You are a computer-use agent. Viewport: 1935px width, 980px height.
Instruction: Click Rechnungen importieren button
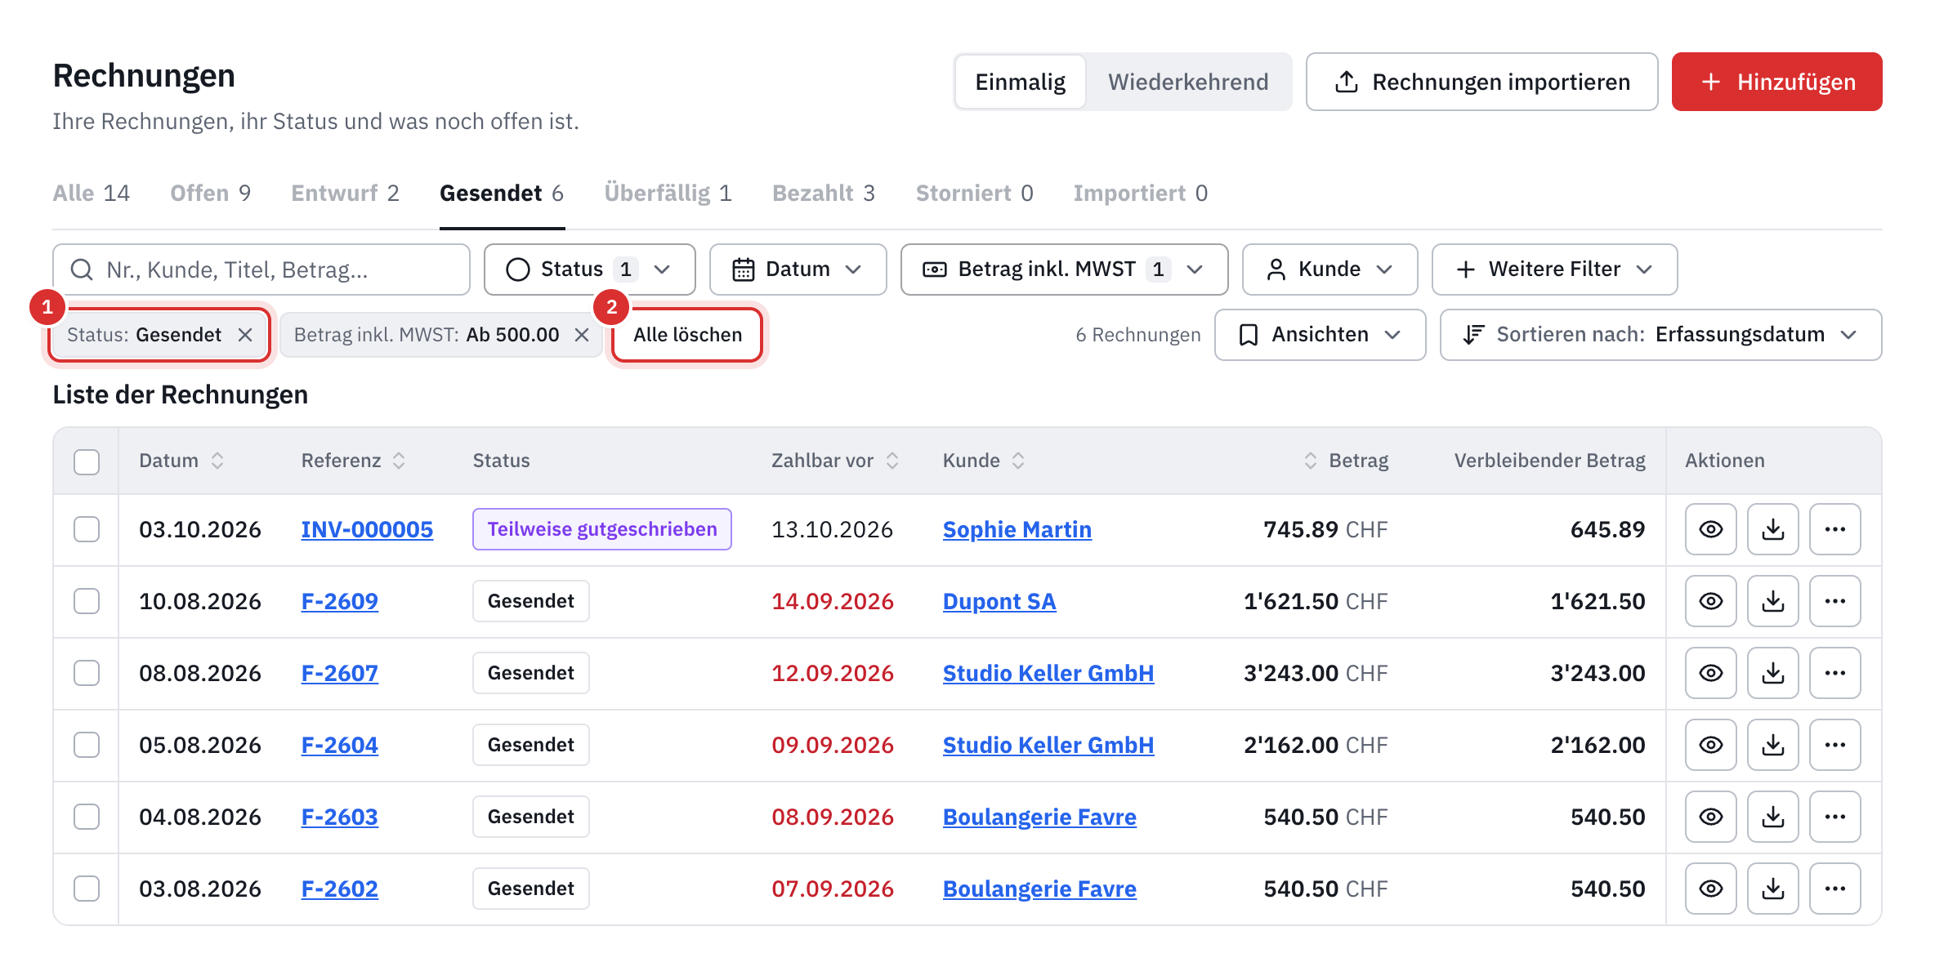pos(1481,82)
